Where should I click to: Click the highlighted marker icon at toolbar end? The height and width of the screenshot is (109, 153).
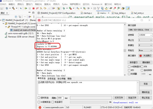click(128, 8)
